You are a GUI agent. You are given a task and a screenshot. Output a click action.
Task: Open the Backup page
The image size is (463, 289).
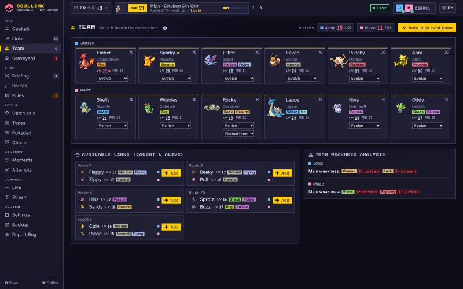[31, 225]
